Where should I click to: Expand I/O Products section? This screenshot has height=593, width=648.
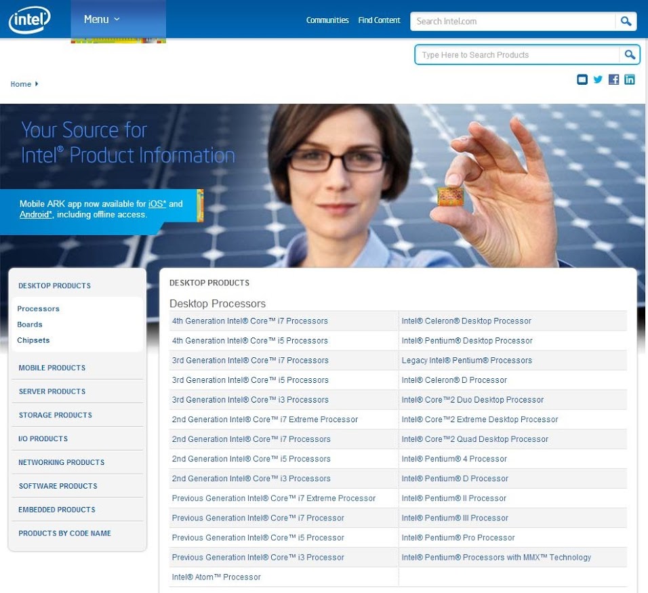tap(43, 438)
